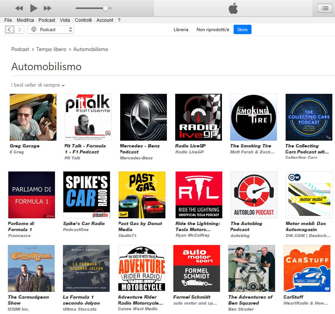Click the PodcastOne author link

pyautogui.click(x=76, y=230)
